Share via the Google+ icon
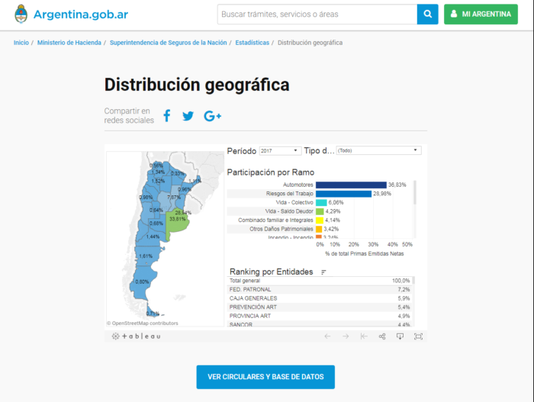 pyautogui.click(x=212, y=116)
